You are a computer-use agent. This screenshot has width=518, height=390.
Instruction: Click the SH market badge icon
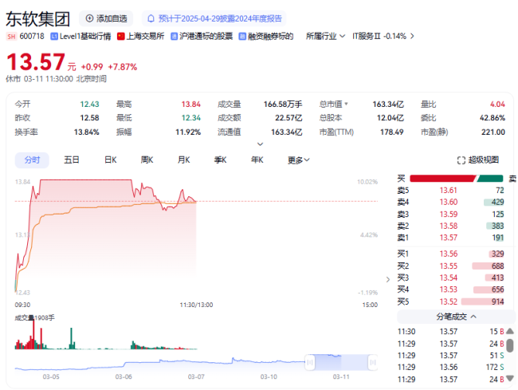11,37
